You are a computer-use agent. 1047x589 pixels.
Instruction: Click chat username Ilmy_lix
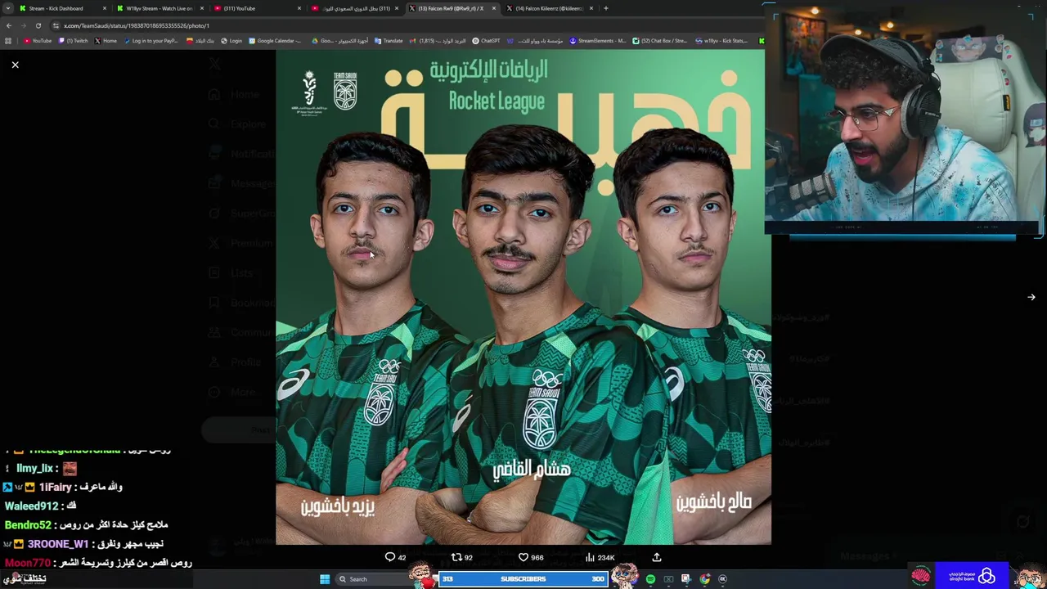coord(34,469)
